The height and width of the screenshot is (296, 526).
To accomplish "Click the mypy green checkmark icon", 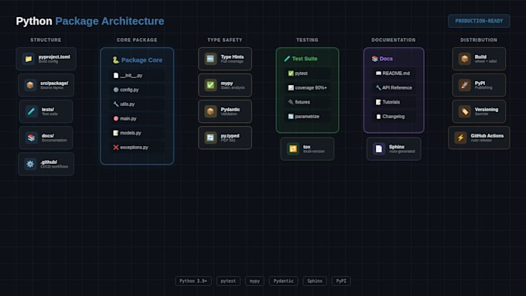I will tap(210, 85).
